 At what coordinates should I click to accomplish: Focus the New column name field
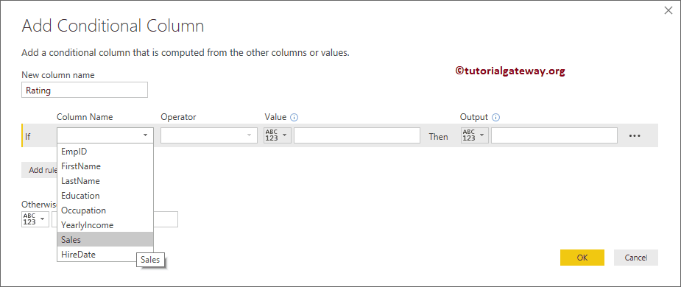point(84,91)
